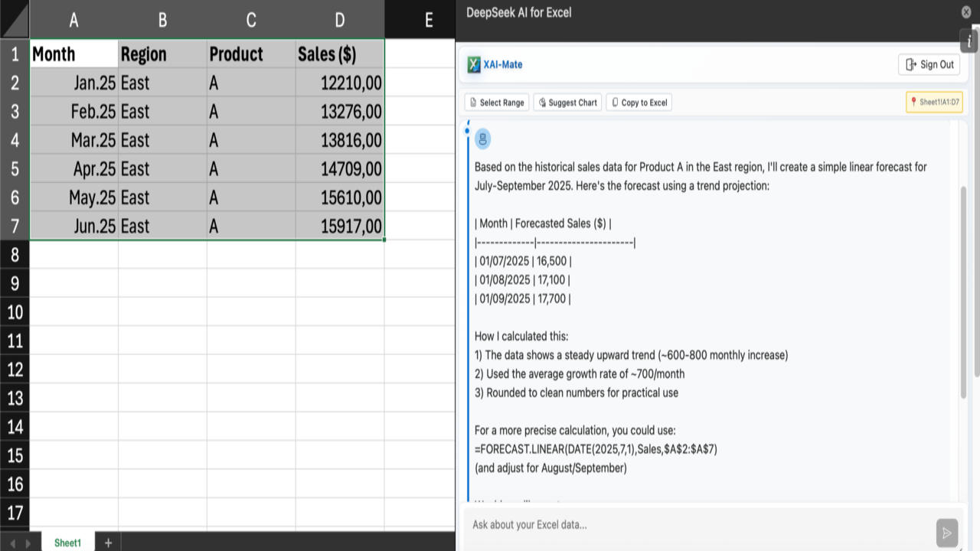Viewport: 980px width, 551px height.
Task: Select row 1 header
Action: (15, 54)
